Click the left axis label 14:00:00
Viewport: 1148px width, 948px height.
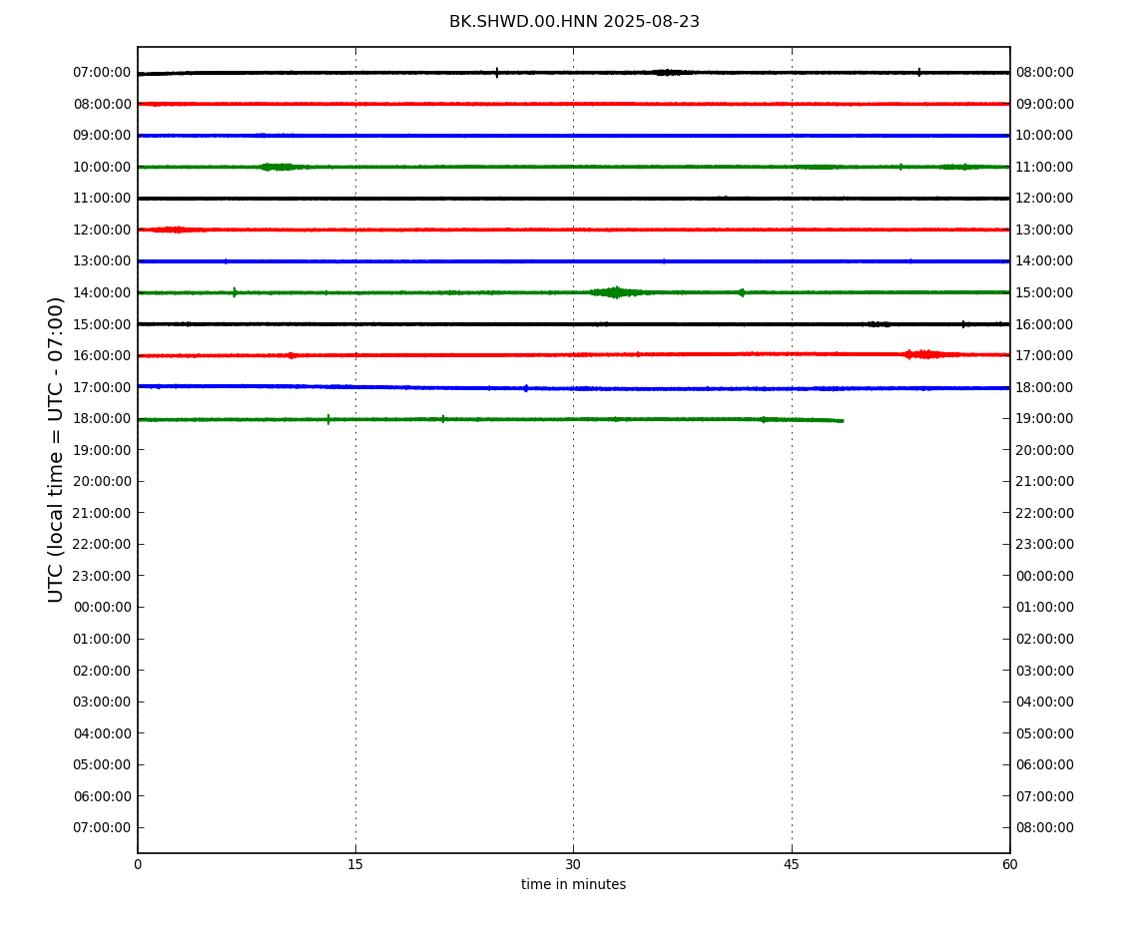pos(103,292)
